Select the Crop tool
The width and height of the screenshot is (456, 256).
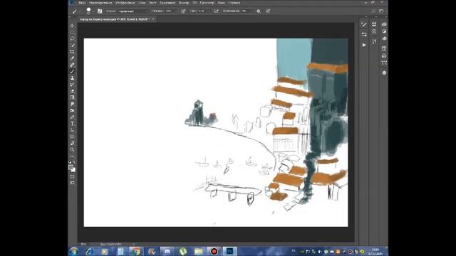(72, 52)
